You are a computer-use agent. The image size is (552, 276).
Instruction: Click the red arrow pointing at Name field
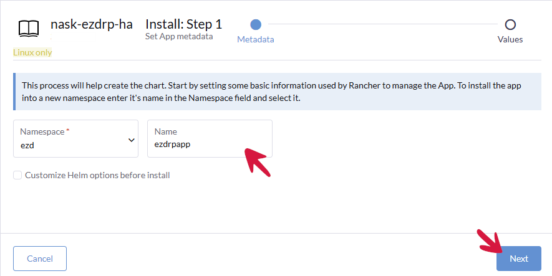click(x=257, y=162)
